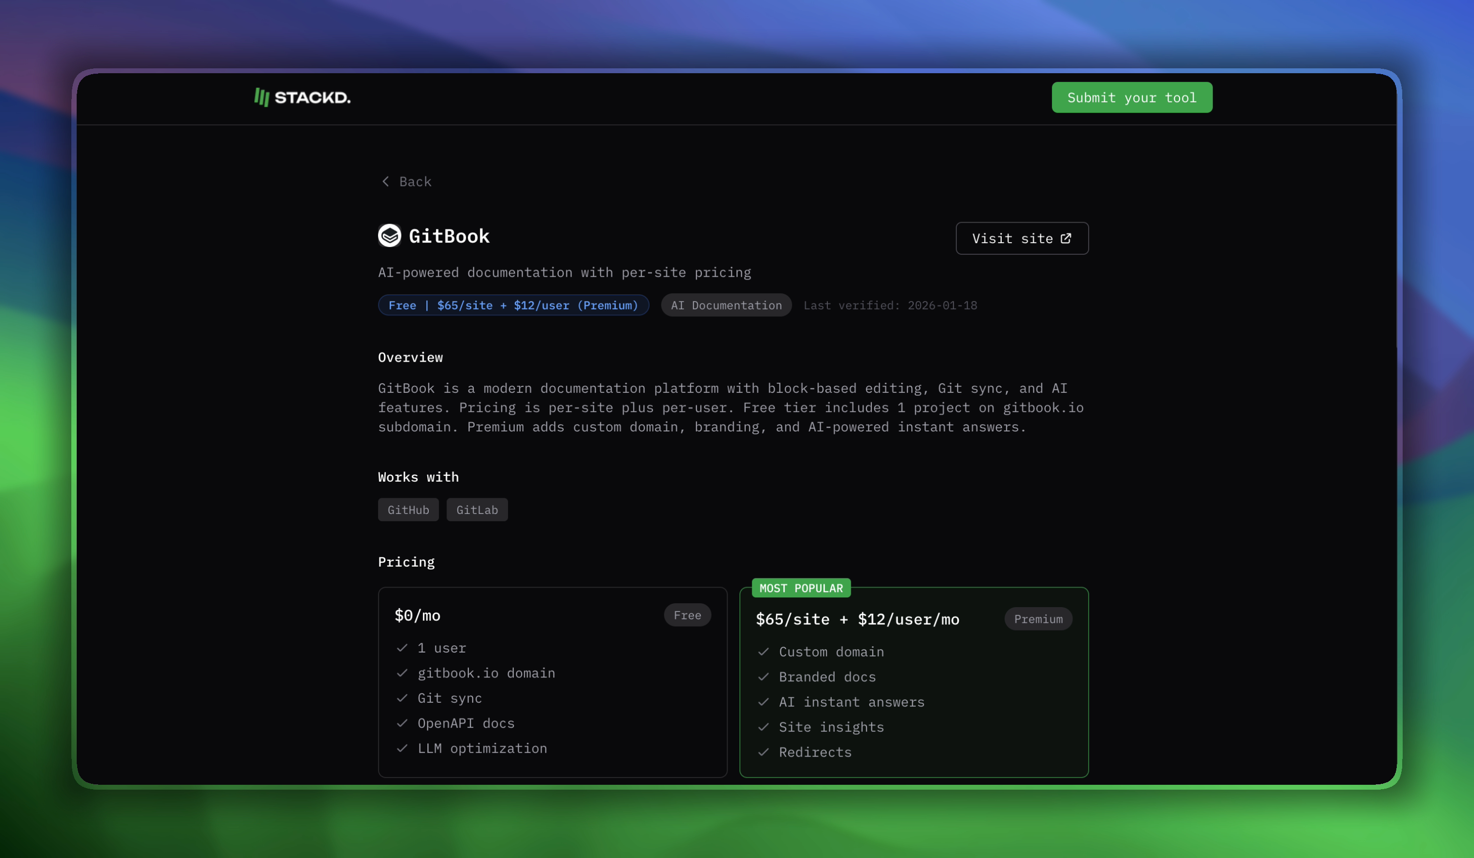Click the Free | $65/site pricing badge
The width and height of the screenshot is (1474, 858).
point(513,305)
